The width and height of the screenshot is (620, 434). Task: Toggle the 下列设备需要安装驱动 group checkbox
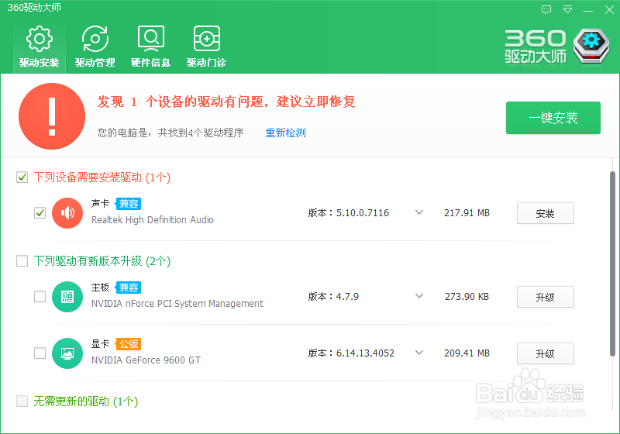click(22, 177)
